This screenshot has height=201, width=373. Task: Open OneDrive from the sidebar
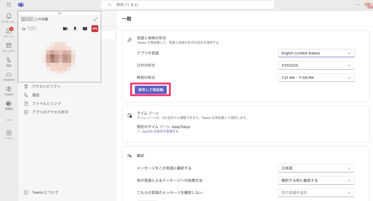coord(9,75)
